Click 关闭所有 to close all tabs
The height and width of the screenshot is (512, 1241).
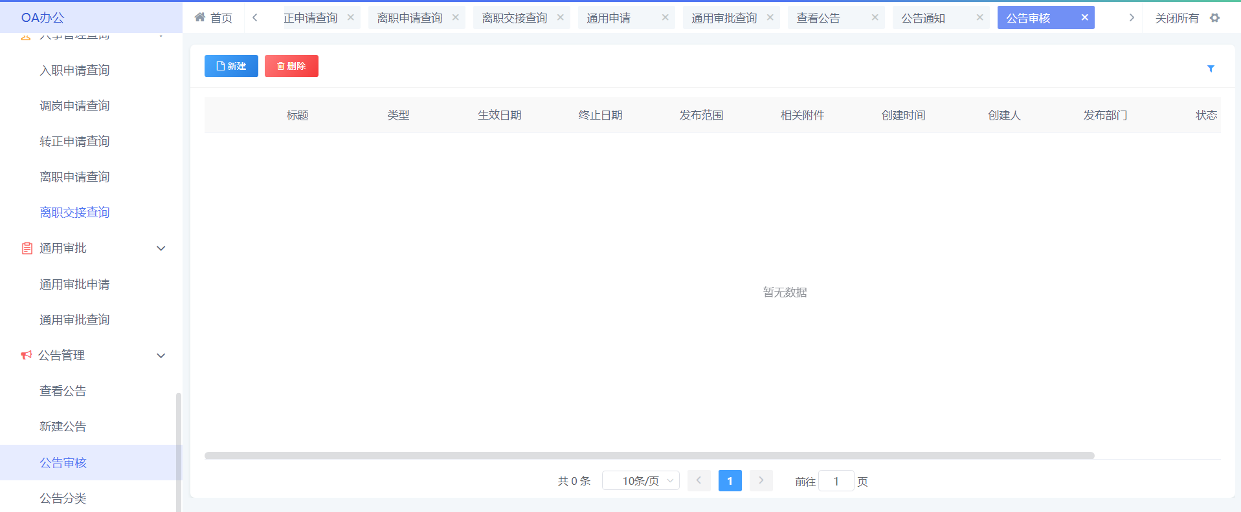point(1176,18)
